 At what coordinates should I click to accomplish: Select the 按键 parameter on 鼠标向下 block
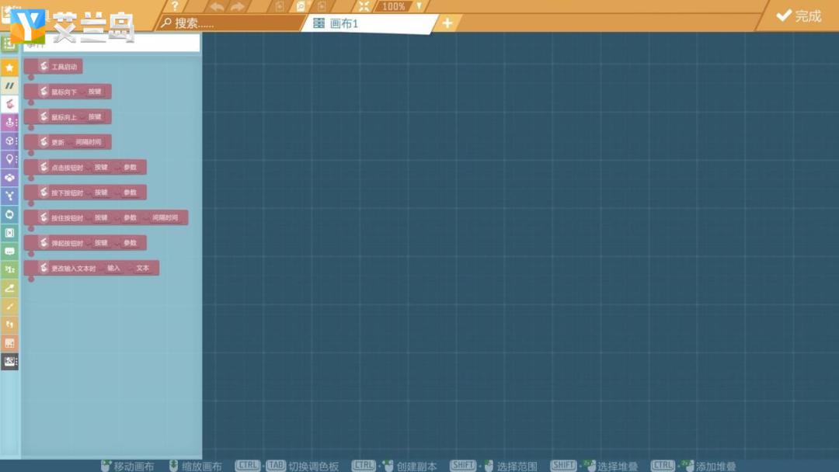tap(95, 92)
